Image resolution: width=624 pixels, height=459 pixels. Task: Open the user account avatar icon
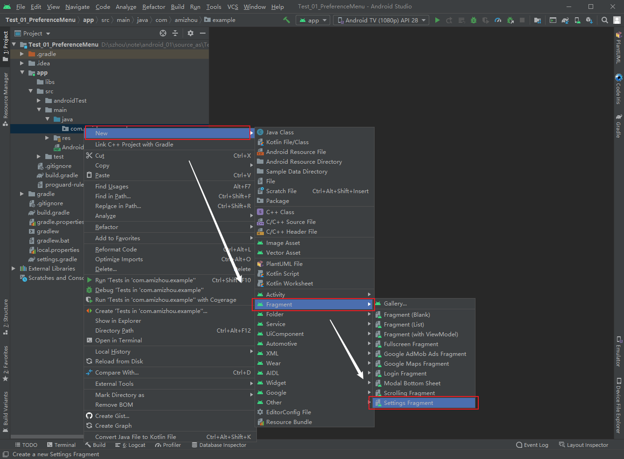(617, 20)
